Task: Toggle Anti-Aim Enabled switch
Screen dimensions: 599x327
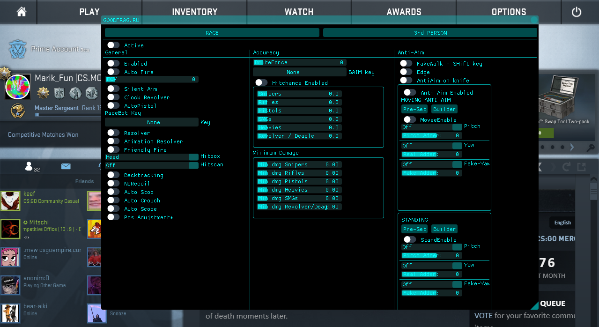Action: pyautogui.click(x=410, y=92)
